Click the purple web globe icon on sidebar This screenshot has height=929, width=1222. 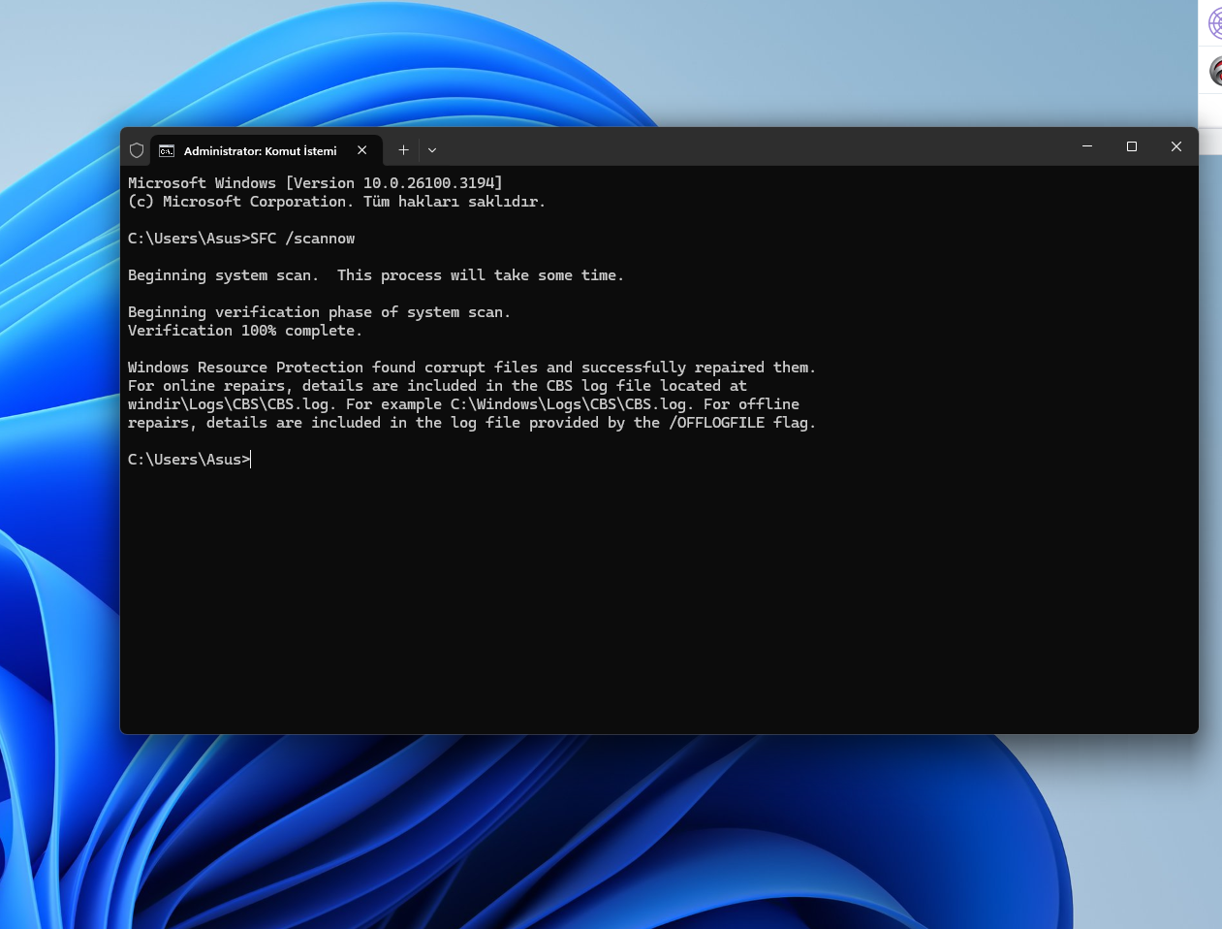coord(1215,23)
